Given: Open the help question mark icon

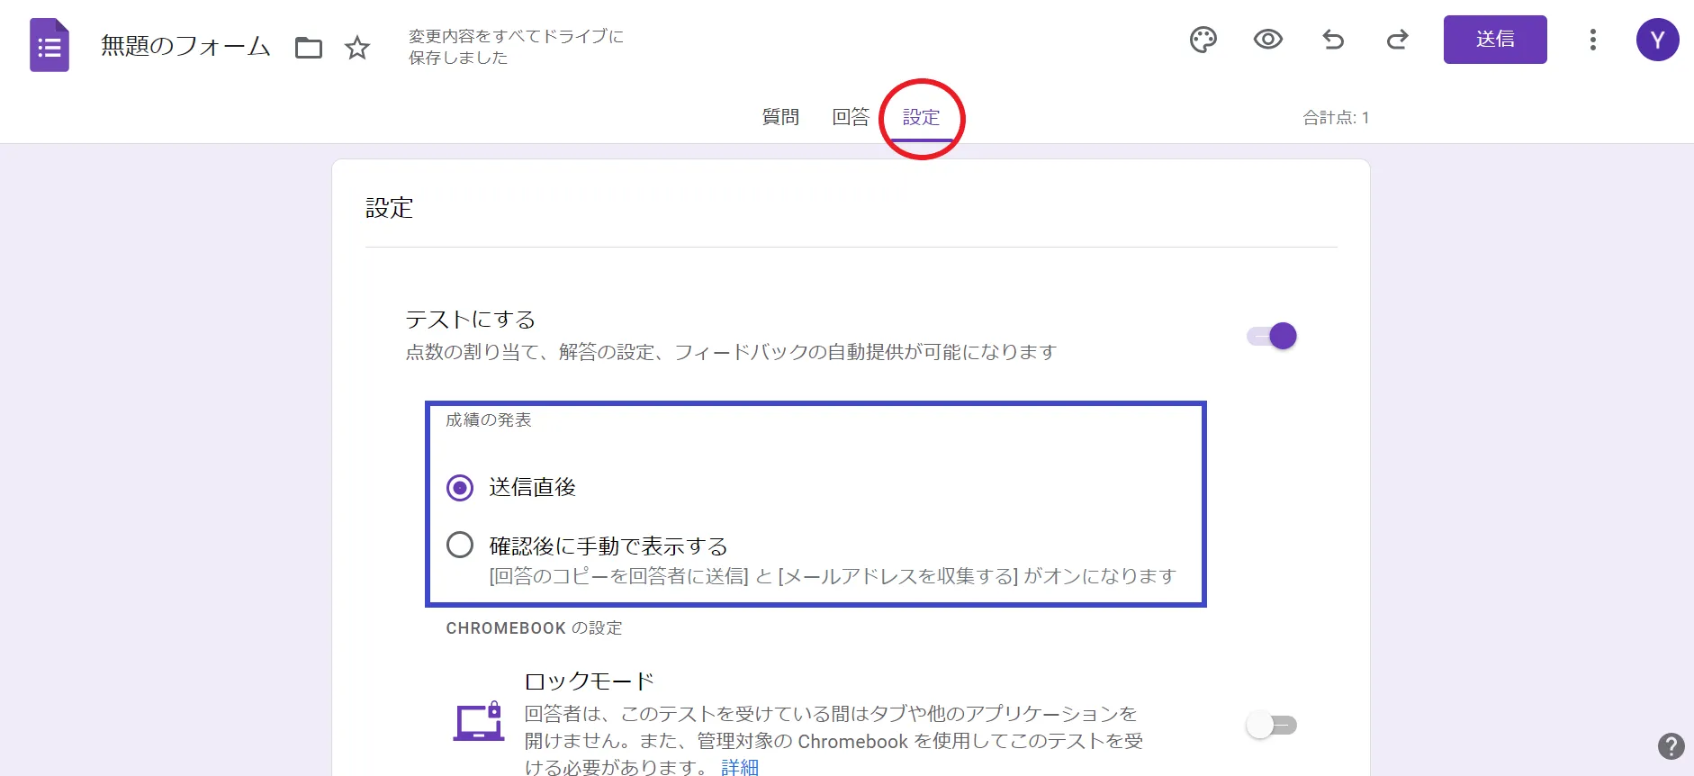Looking at the screenshot, I should click(x=1671, y=746).
